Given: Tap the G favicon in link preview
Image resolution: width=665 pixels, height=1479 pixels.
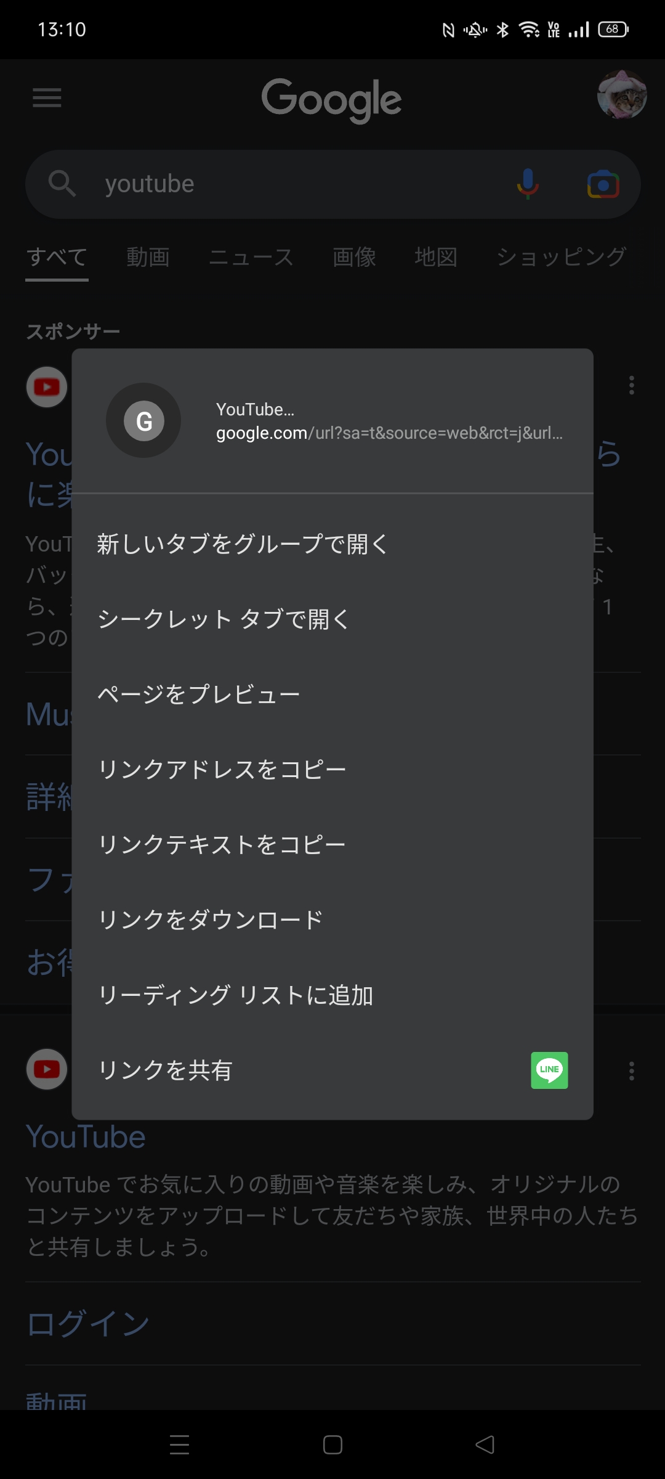Looking at the screenshot, I should (143, 420).
